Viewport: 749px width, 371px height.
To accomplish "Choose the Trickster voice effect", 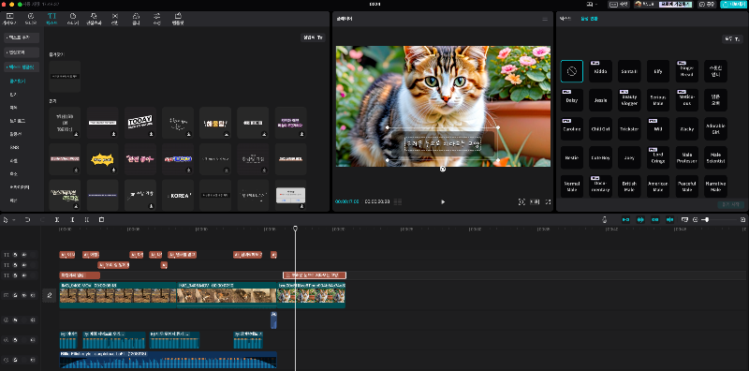I will [x=629, y=128].
